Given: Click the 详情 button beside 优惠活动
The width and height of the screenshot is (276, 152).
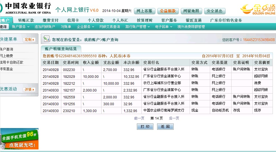Looking at the screenshot, I should (29, 90).
